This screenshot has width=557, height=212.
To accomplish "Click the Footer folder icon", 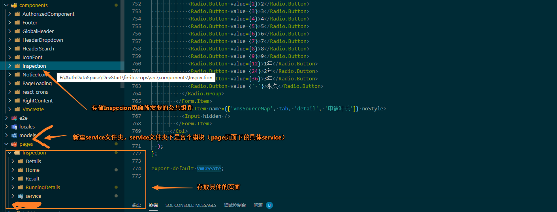I will tap(17, 22).
